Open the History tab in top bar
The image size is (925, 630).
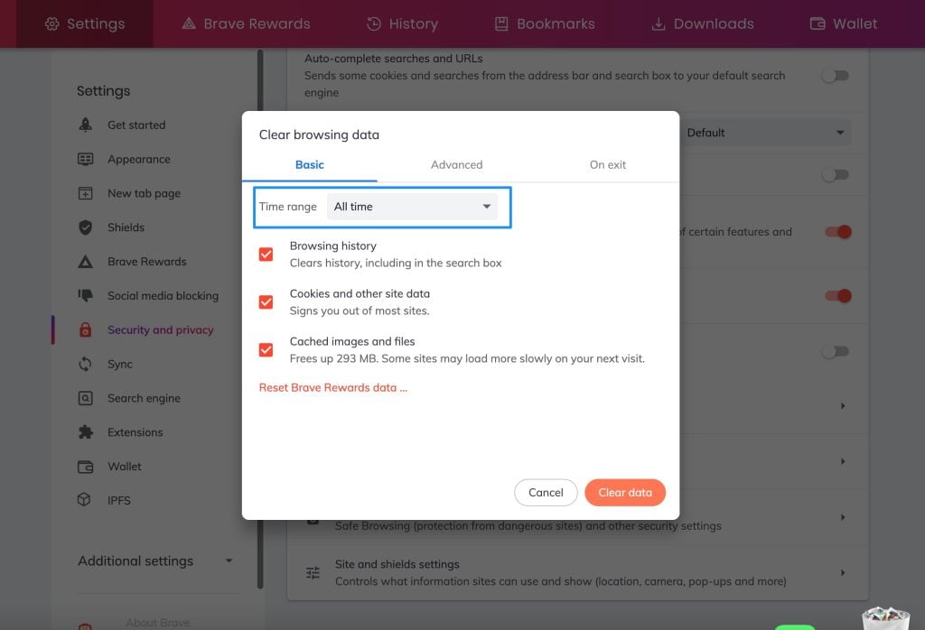pyautogui.click(x=402, y=23)
